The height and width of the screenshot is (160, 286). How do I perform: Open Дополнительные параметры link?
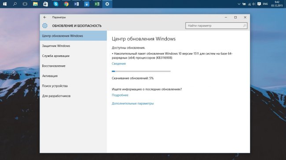pyautogui.click(x=132, y=103)
